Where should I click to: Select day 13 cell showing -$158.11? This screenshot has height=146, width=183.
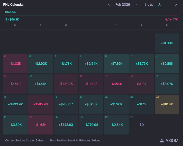[x=116, y=84]
